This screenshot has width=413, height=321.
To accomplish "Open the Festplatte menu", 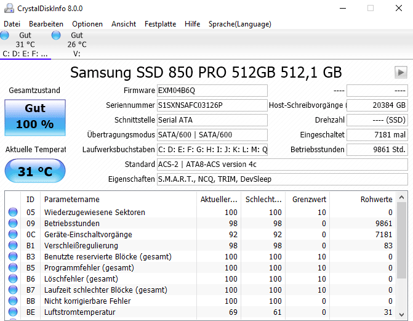I will [x=160, y=24].
